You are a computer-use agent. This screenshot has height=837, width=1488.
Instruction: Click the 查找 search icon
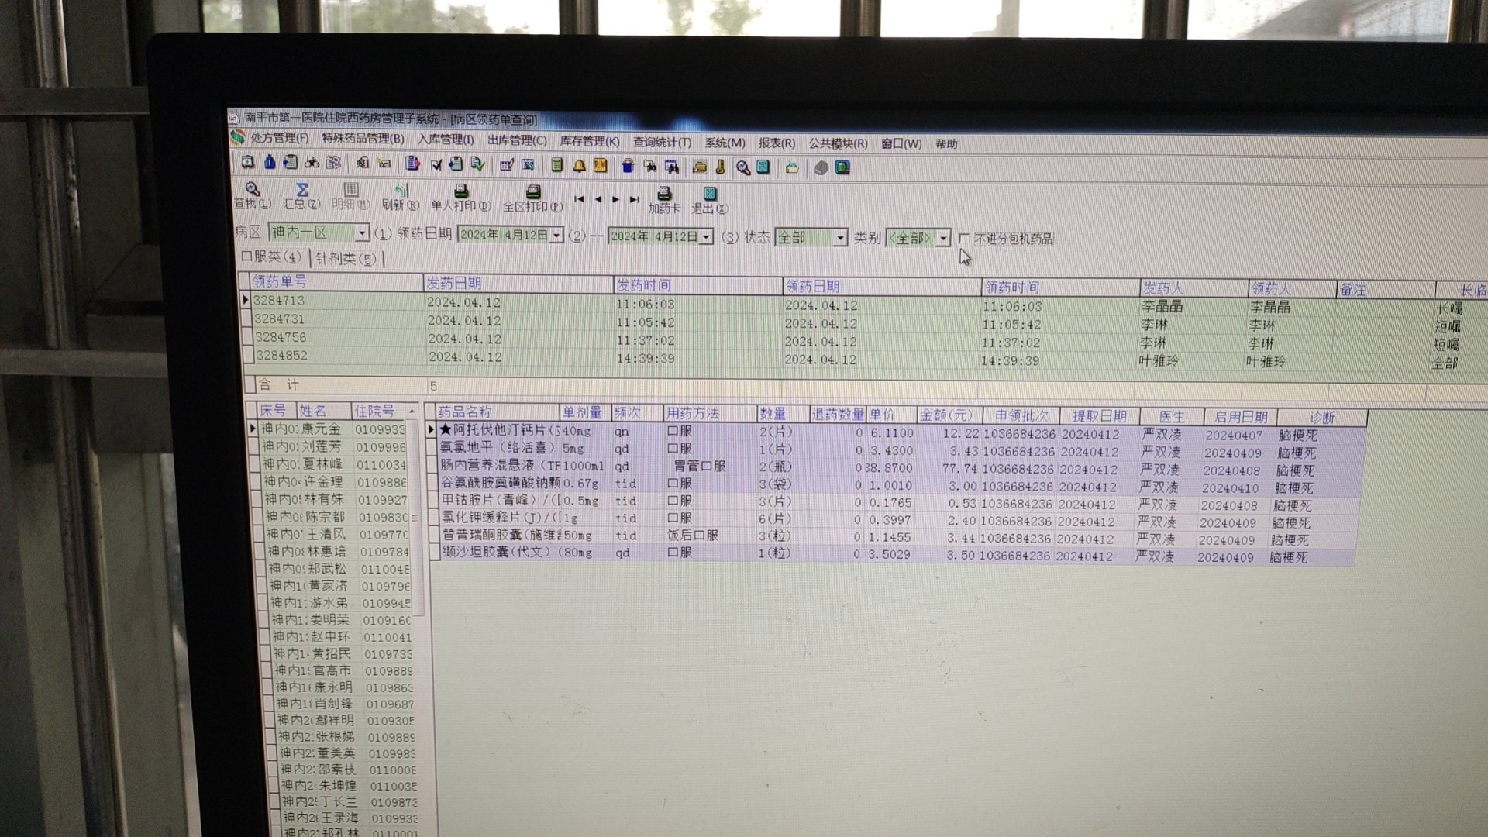point(253,189)
